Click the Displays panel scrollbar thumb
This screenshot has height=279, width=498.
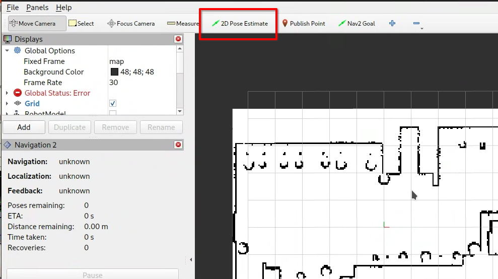pos(180,62)
